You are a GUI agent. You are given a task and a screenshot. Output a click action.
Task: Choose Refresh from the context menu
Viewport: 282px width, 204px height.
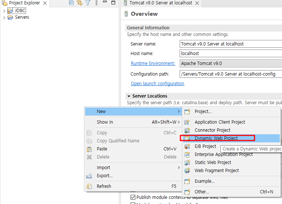point(133,186)
